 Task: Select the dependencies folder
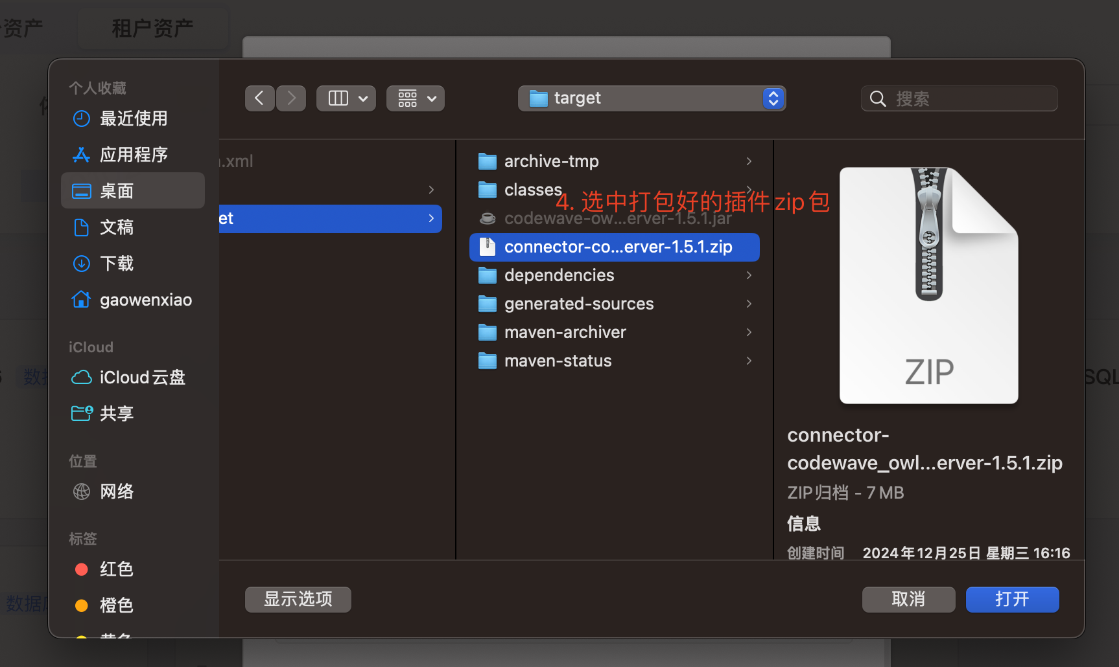click(x=614, y=275)
